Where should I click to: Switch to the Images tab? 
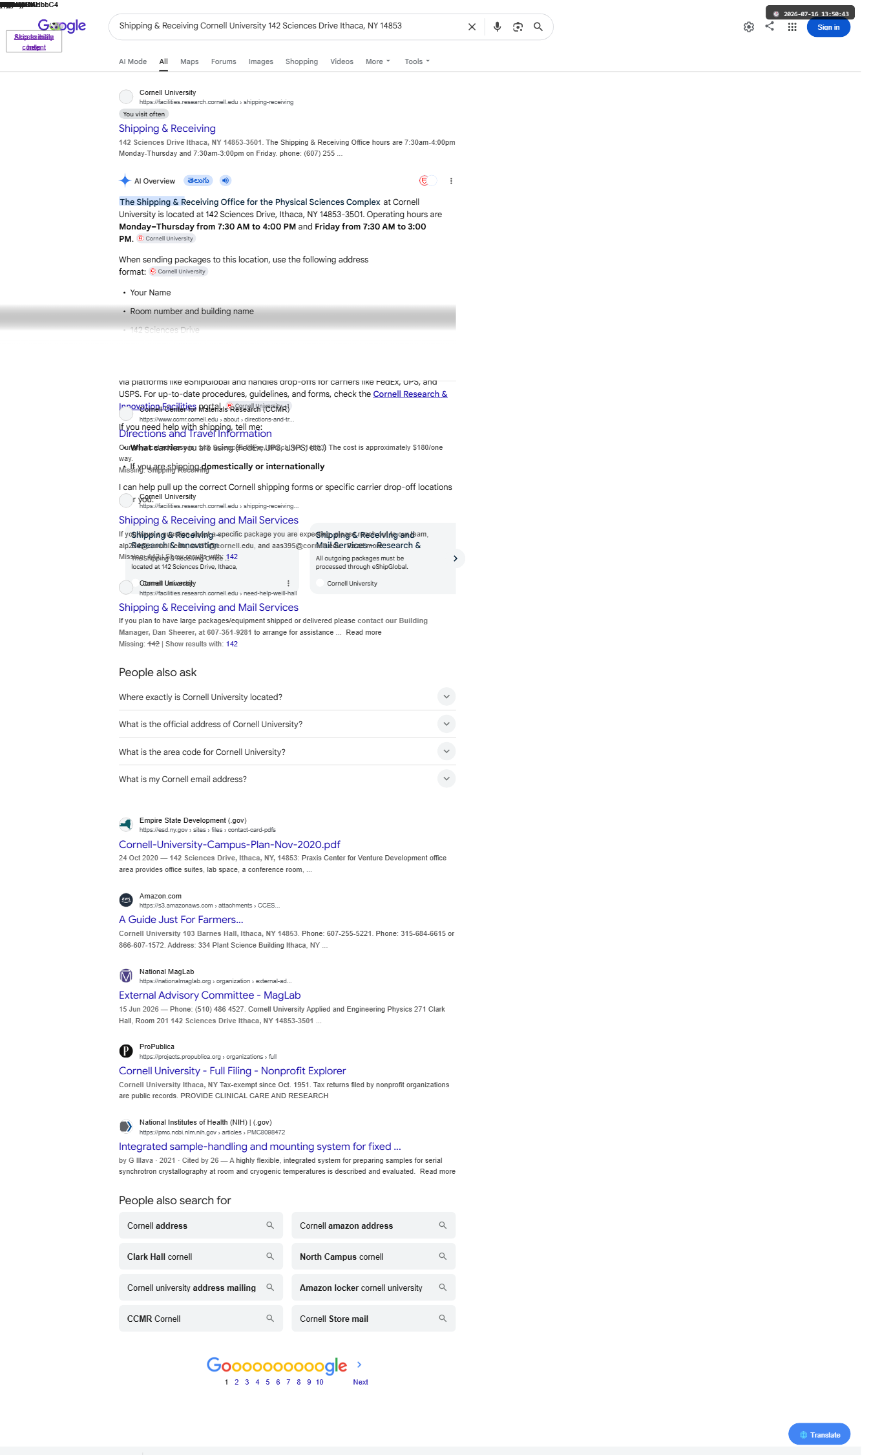tap(261, 61)
